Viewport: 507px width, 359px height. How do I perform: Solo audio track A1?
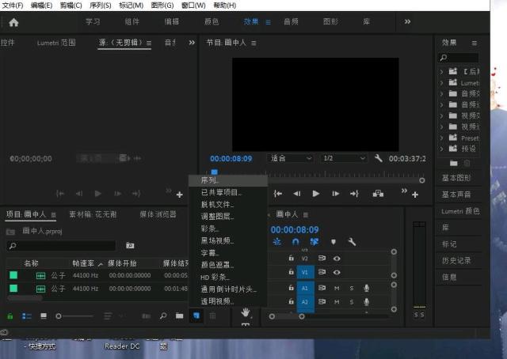pos(352,288)
